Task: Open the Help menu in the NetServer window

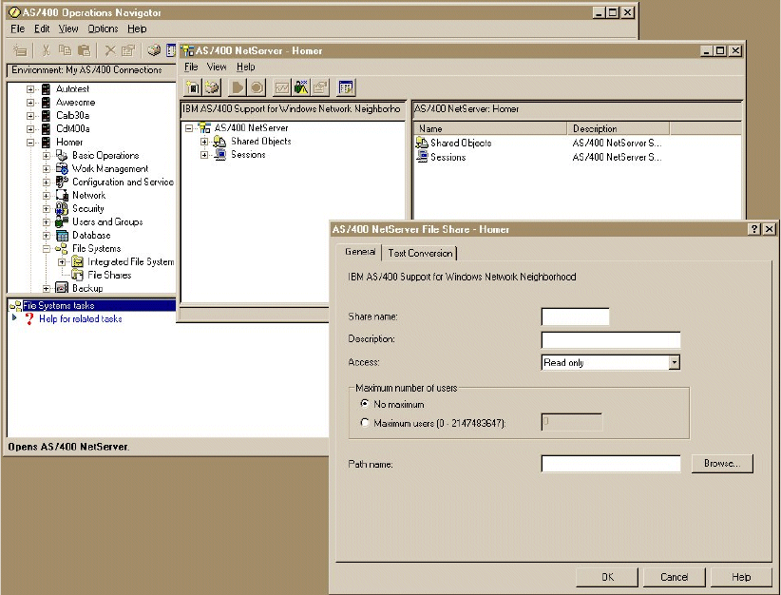Action: pos(245,67)
